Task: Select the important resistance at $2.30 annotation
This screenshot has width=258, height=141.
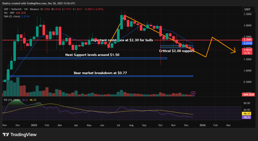Action: 122,40
